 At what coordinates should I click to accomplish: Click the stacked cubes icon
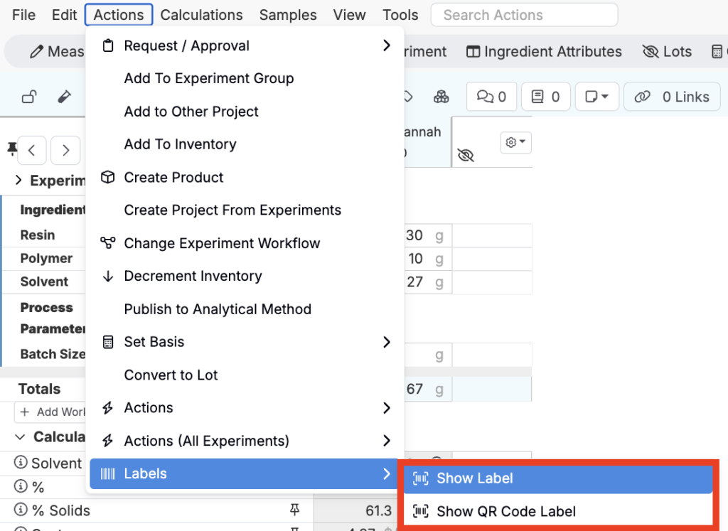(441, 97)
